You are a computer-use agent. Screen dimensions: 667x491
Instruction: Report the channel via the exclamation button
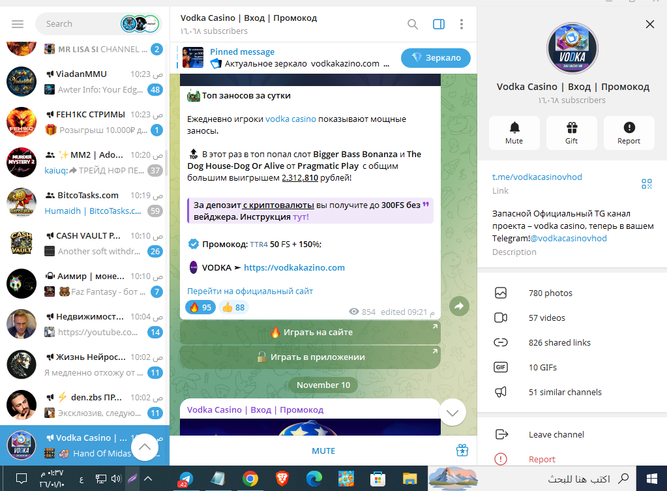[629, 133]
